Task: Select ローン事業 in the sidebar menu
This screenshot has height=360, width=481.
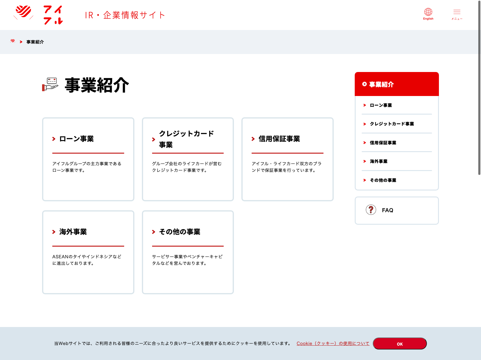Action: click(x=381, y=105)
